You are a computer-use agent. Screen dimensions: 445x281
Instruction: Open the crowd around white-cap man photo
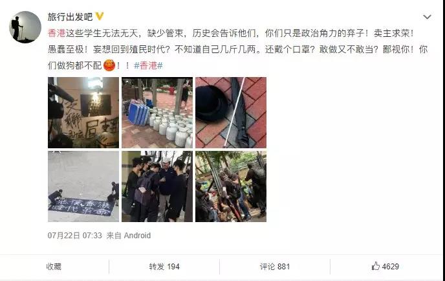coord(157,186)
